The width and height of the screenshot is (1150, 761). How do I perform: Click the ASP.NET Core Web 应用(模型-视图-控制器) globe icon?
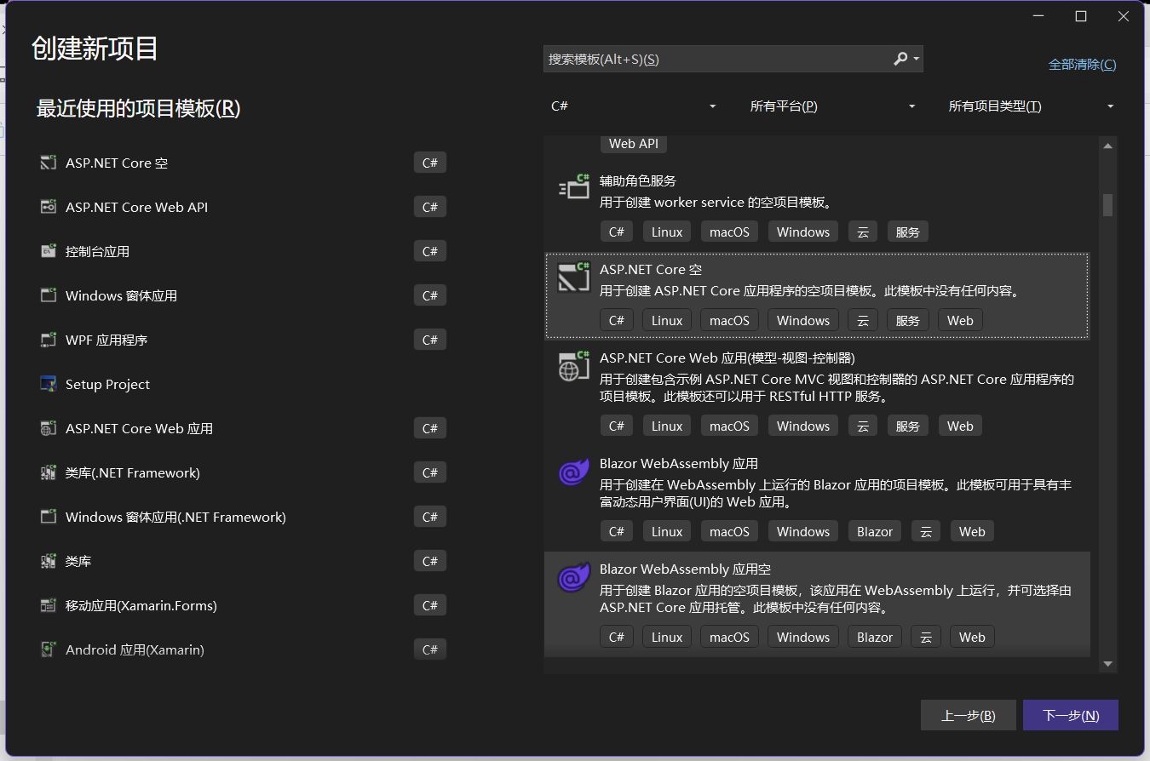click(x=574, y=366)
